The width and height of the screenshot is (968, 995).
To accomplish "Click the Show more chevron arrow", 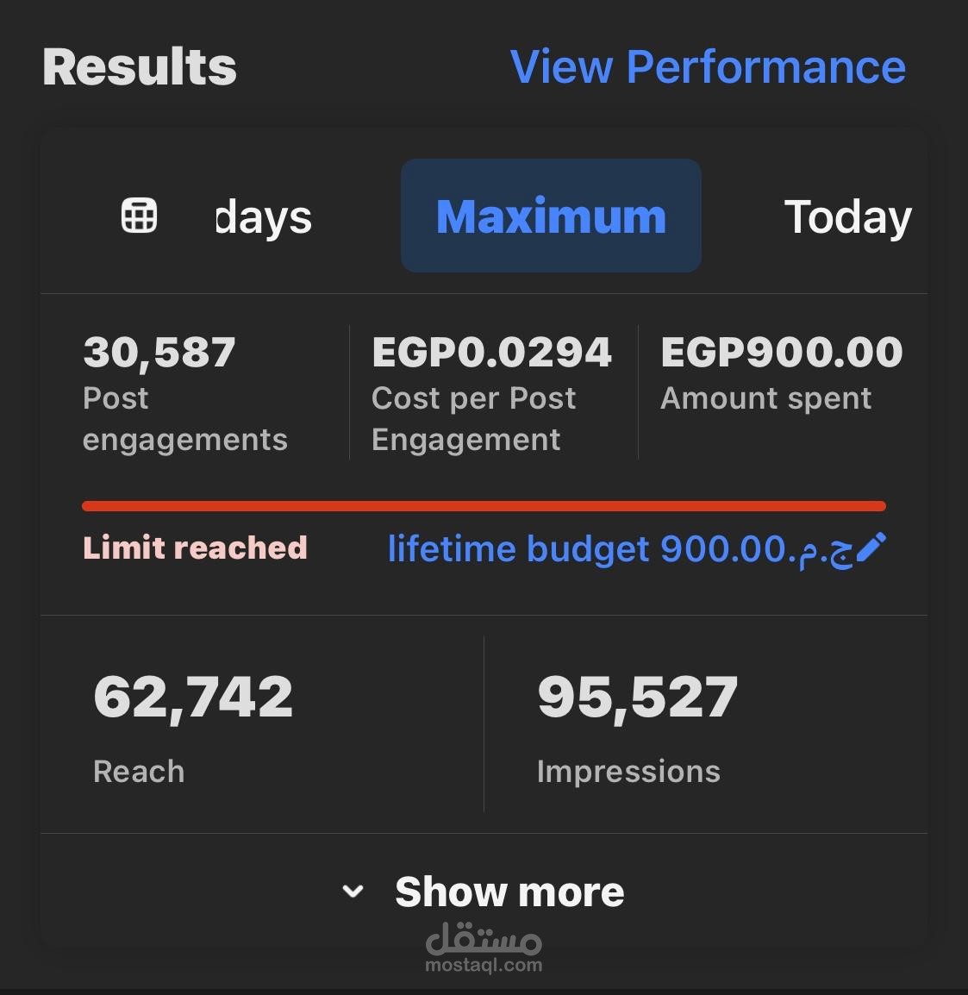I will pos(353,892).
